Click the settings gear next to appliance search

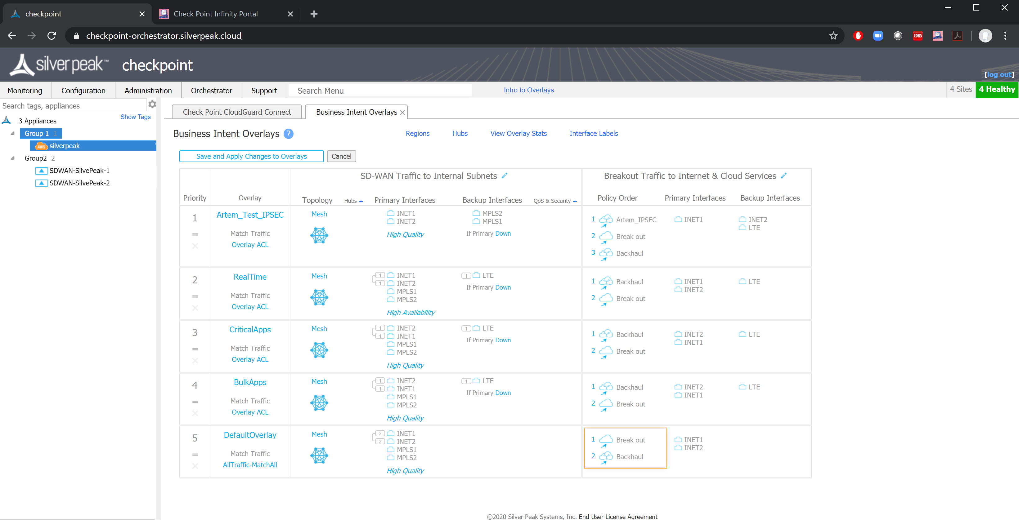pos(152,104)
